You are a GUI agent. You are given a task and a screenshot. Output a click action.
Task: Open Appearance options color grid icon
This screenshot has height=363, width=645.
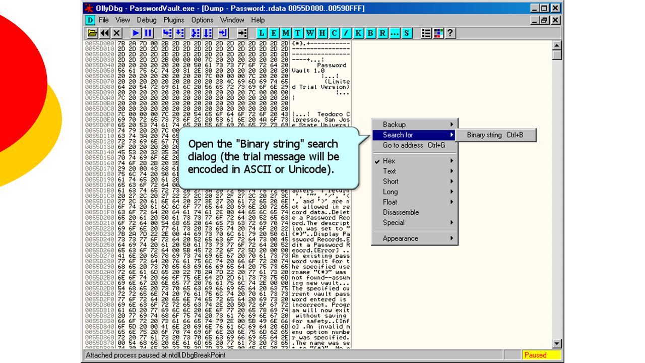tap(438, 33)
